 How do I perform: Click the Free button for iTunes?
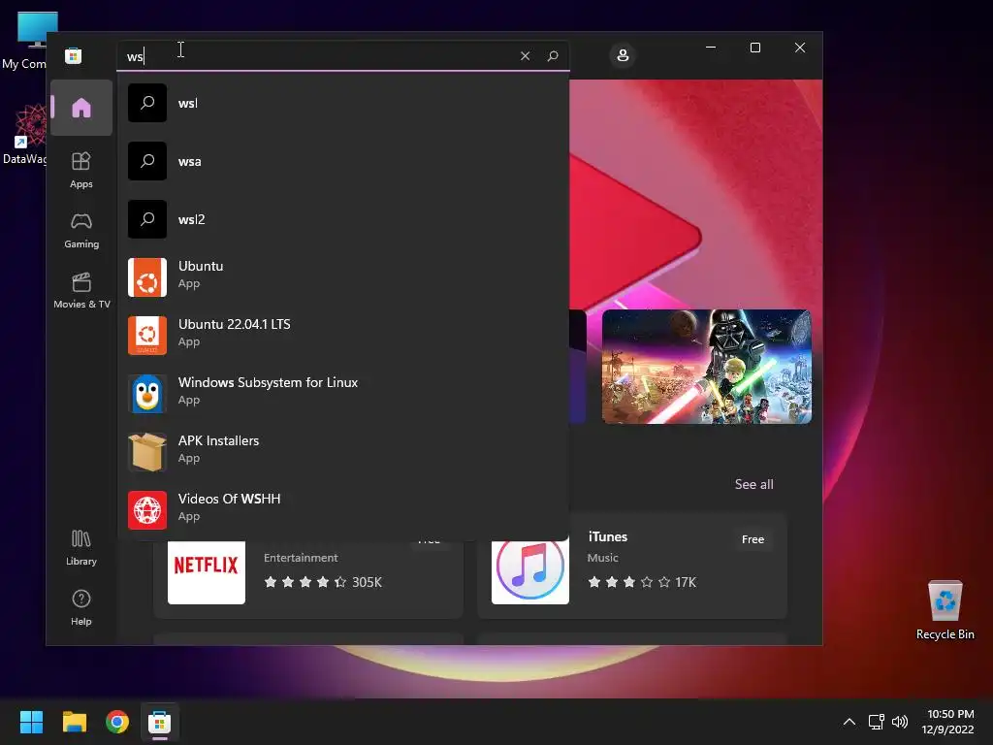click(x=753, y=539)
